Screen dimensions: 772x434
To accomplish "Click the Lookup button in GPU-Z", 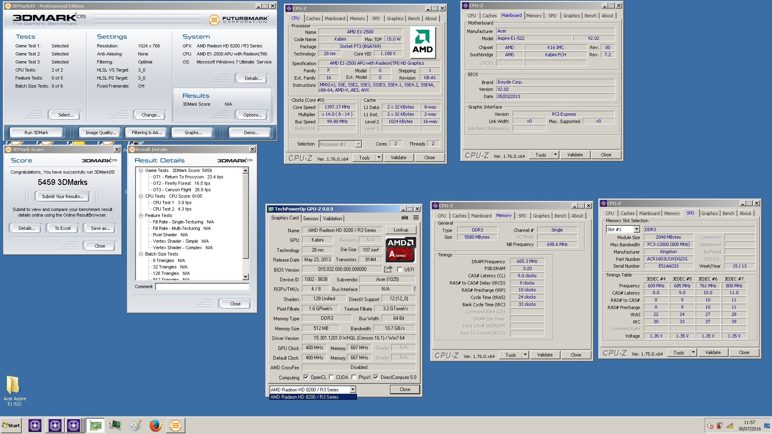I will pyautogui.click(x=401, y=230).
